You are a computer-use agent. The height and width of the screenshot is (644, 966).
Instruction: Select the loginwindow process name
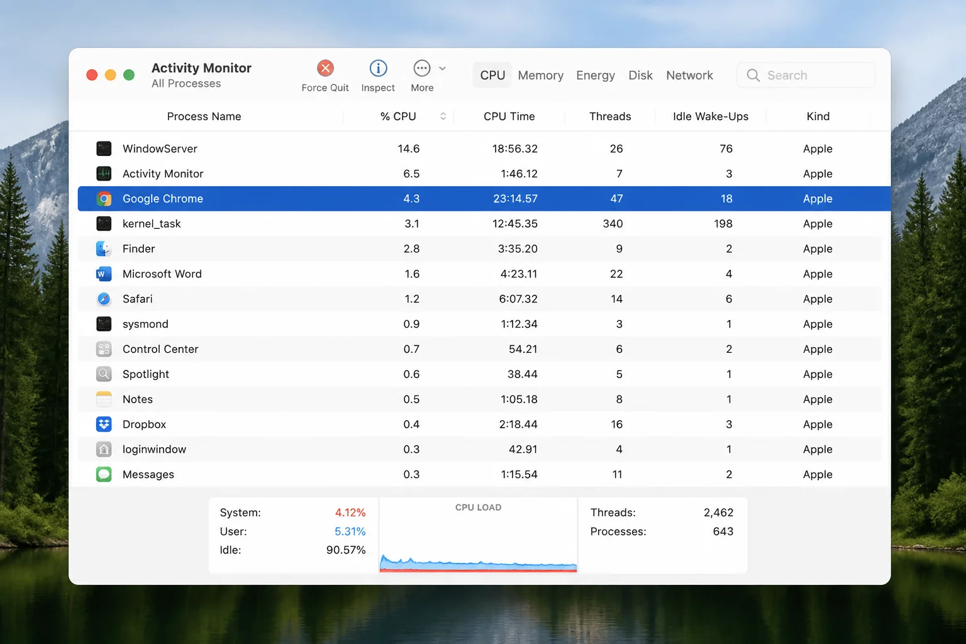point(155,450)
